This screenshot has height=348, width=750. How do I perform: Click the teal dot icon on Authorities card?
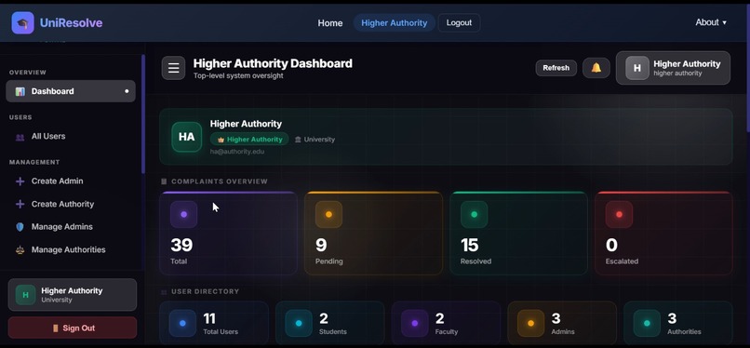(x=647, y=323)
